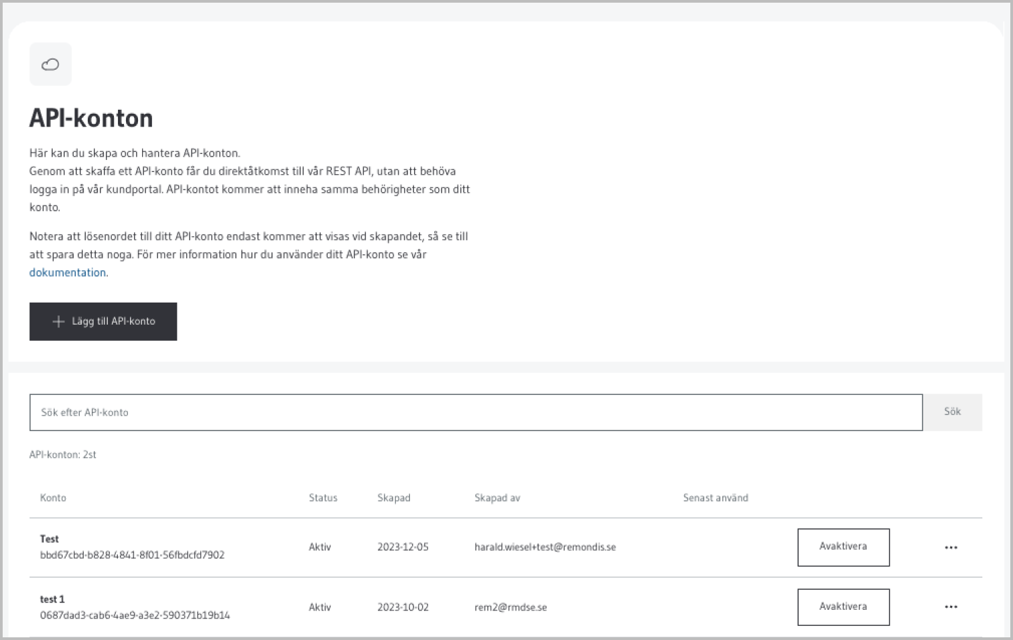Screen dimensions: 1013x640
Task: Click the account ID starting with bbd67cbd
Action: pos(132,555)
